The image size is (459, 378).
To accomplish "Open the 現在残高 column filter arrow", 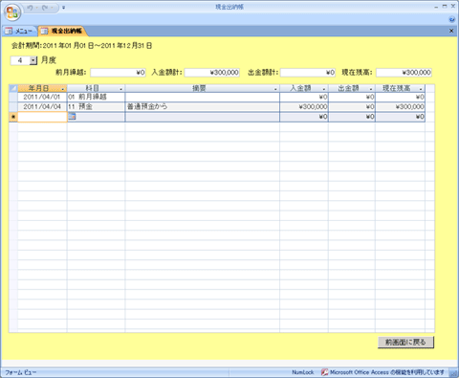I will [421, 89].
